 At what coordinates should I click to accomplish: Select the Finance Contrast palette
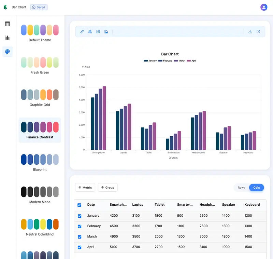(40, 130)
